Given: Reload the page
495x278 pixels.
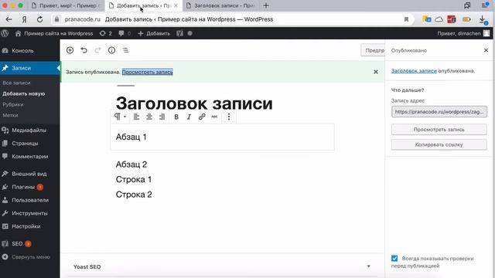Looking at the screenshot, I should 39,19.
